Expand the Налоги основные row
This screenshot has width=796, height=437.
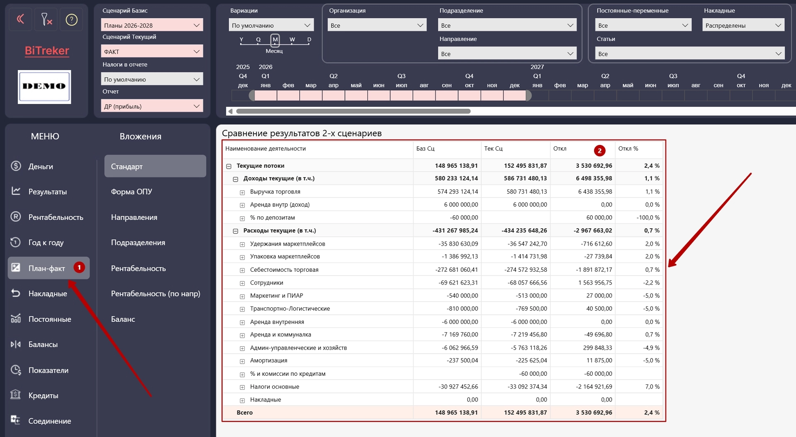pyautogui.click(x=242, y=387)
